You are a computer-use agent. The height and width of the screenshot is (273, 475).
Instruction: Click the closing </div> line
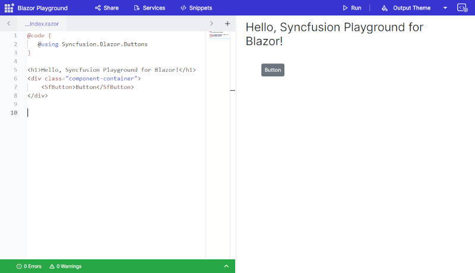37,96
